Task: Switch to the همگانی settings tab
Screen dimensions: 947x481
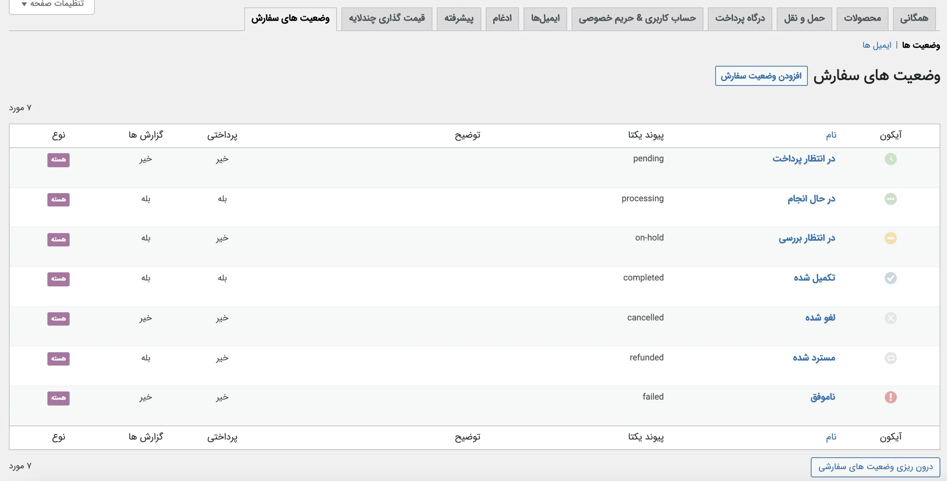Action: pos(914,18)
